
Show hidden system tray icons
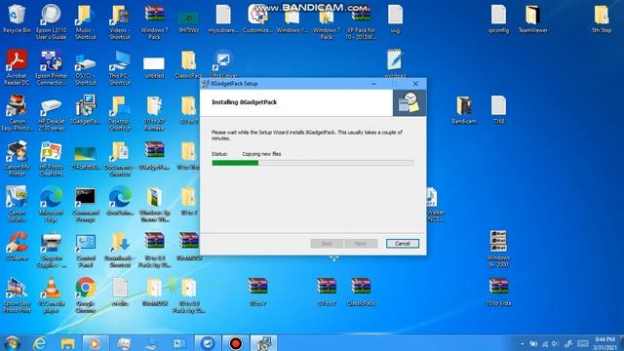522,344
